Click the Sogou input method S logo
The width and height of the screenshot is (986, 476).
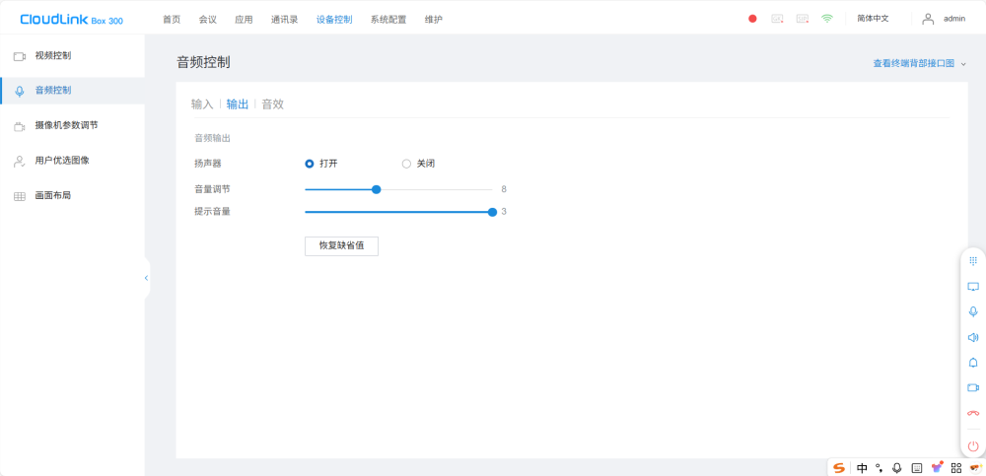click(839, 468)
